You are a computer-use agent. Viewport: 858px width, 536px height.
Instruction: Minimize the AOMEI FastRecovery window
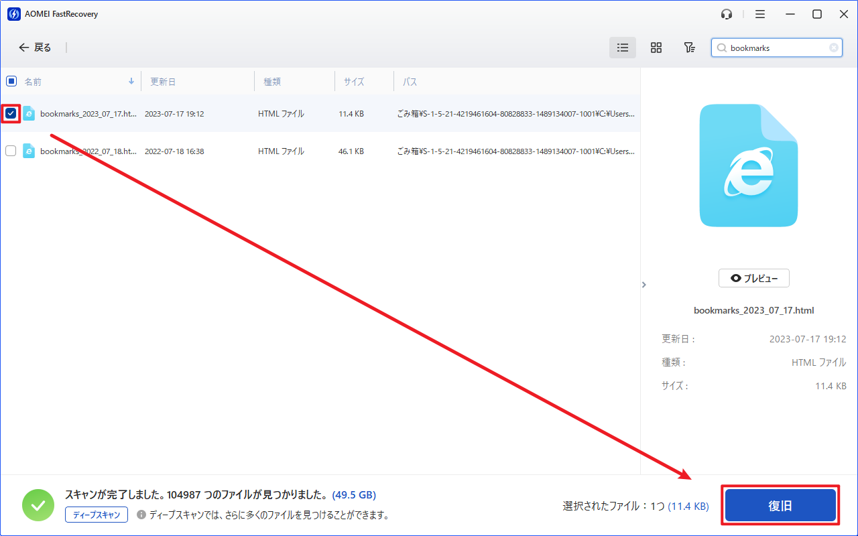(x=790, y=14)
